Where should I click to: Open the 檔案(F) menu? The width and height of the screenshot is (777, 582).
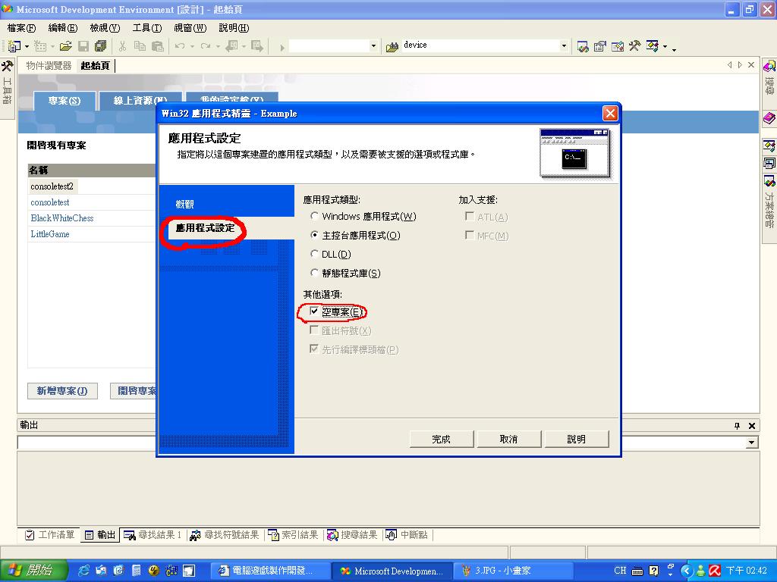click(x=21, y=28)
